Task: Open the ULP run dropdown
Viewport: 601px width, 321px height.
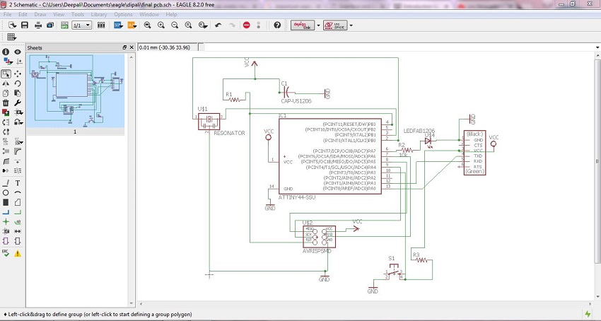Action: (x=132, y=25)
